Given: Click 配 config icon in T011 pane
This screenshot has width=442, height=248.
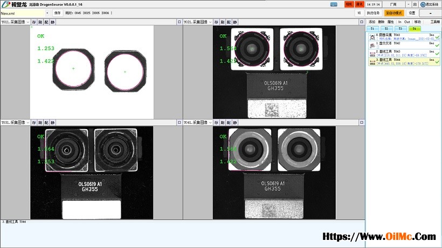Looking at the screenshot, I should point(46,22).
